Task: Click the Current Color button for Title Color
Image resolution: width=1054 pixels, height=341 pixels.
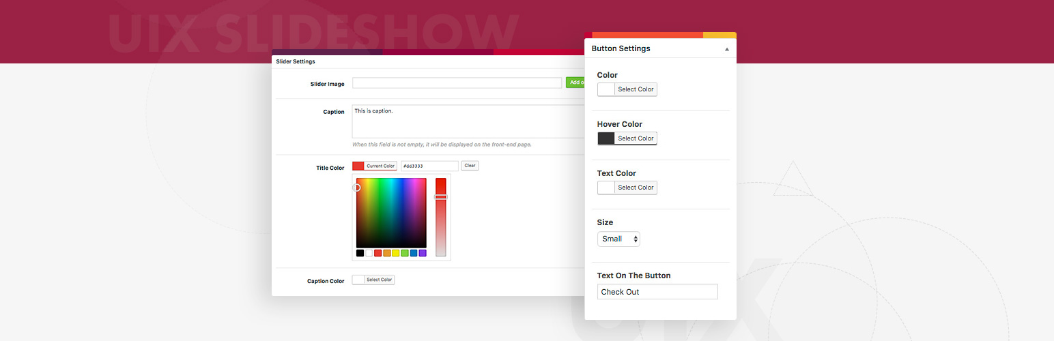Action: tap(380, 166)
